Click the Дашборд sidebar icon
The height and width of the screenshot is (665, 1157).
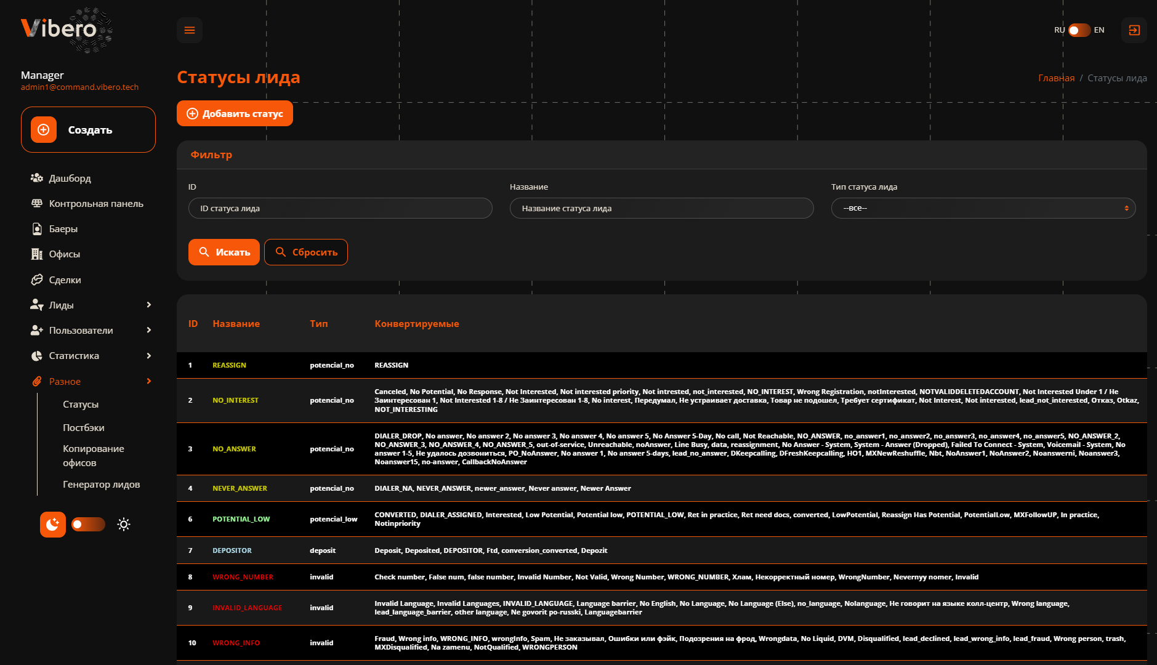(x=37, y=178)
